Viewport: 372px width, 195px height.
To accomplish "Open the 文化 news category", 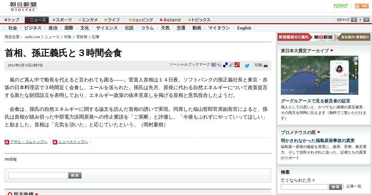I will click(85, 28).
